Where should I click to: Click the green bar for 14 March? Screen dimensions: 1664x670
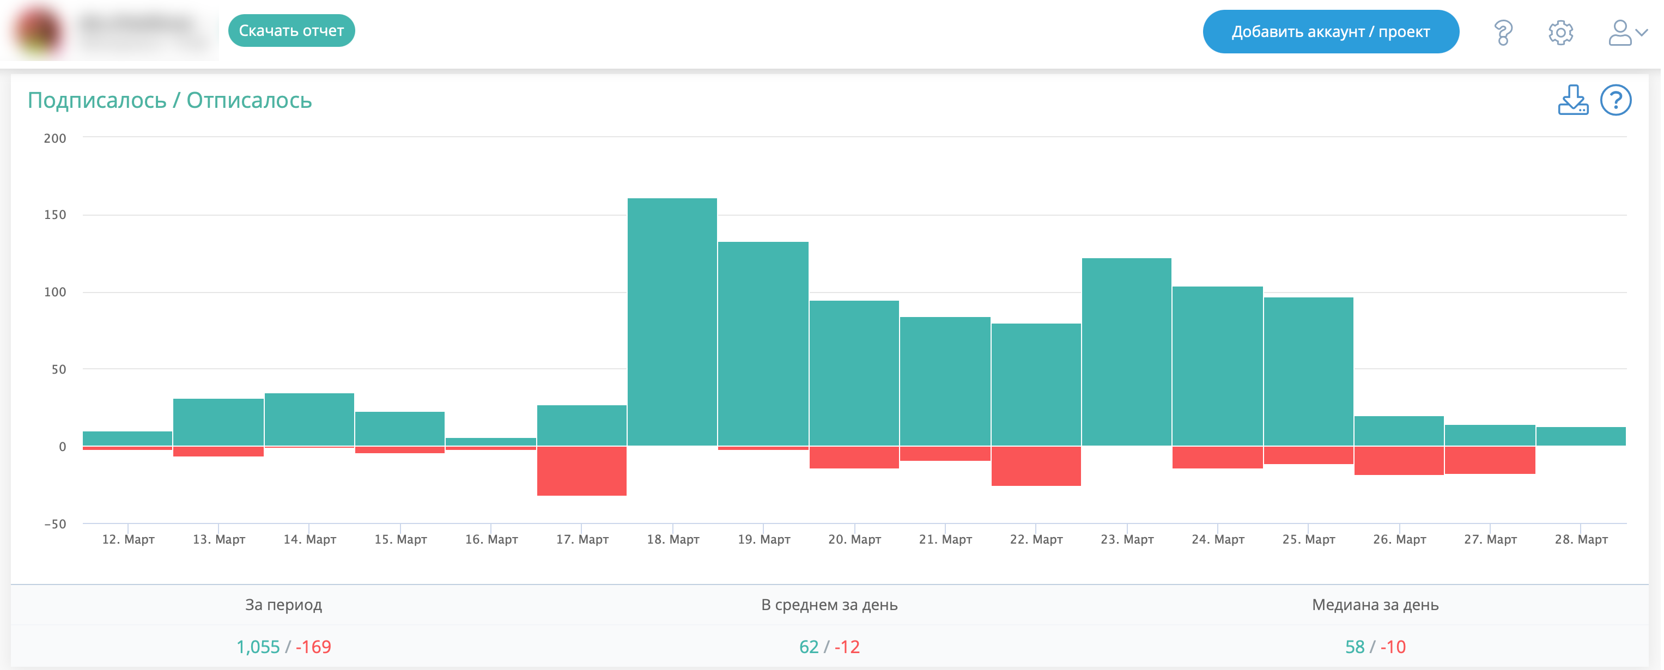point(309,419)
